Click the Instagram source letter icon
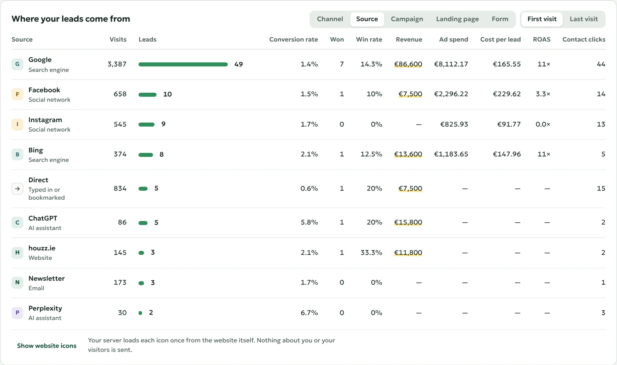 click(x=17, y=124)
